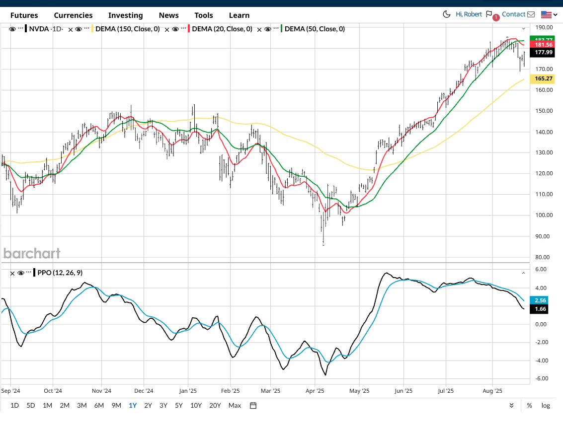Toggle visibility of DEMA (150, Close, 0)
The width and height of the screenshot is (563, 432).
tap(79, 29)
